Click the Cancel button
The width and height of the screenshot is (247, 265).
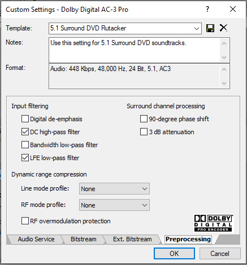220,254
